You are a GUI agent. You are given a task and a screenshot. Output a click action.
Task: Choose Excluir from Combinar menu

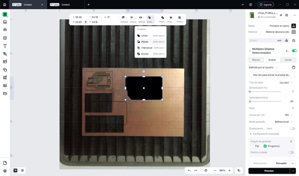tap(150, 54)
